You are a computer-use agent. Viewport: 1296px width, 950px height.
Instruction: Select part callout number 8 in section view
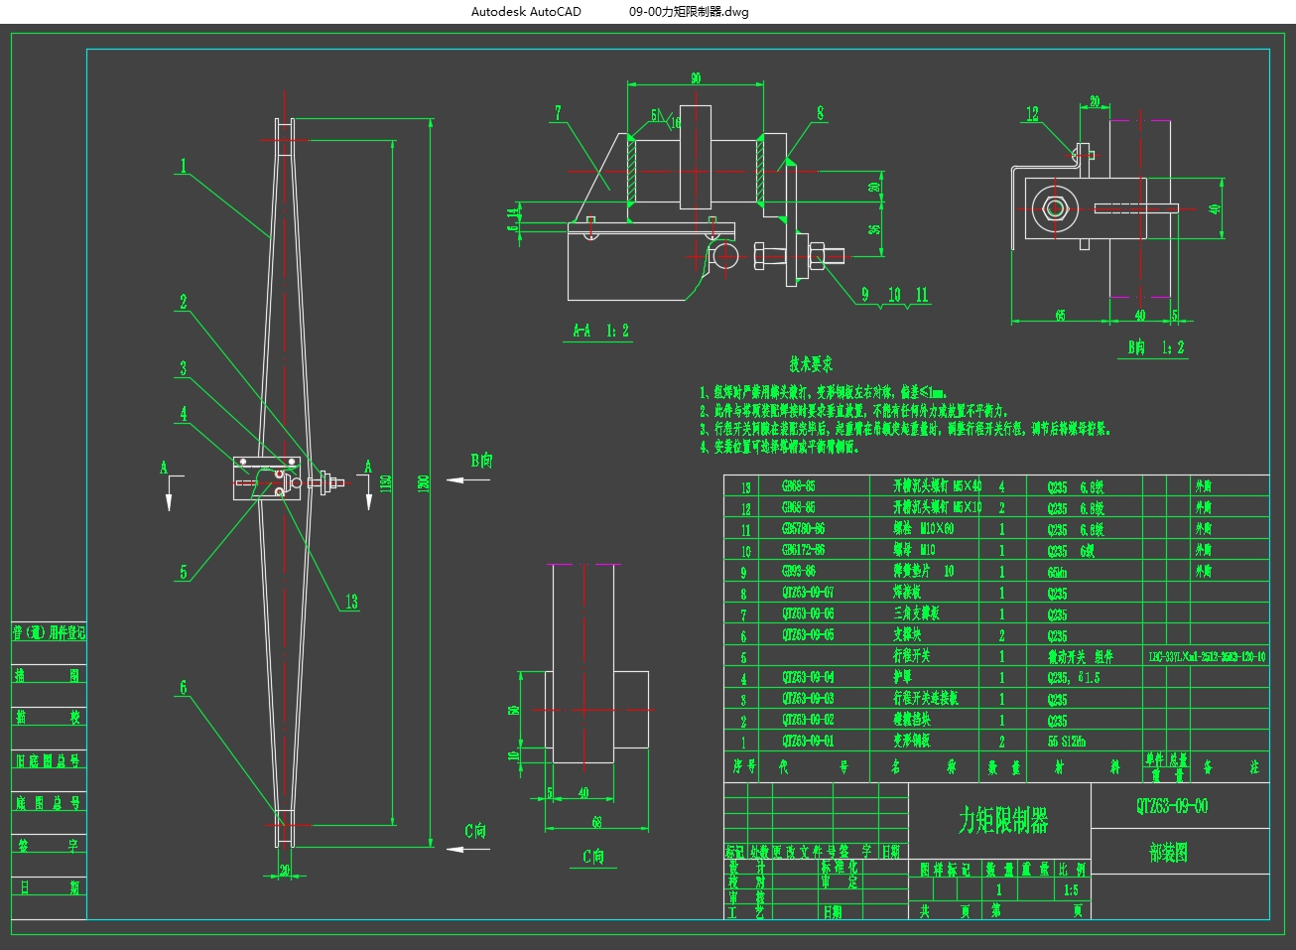821,113
